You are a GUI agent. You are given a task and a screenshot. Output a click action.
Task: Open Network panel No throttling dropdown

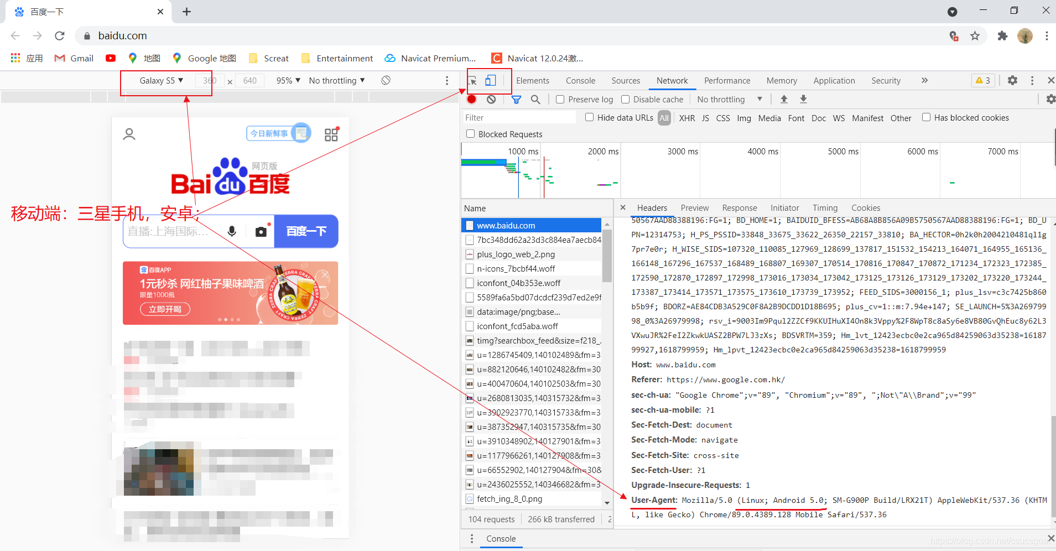(730, 100)
